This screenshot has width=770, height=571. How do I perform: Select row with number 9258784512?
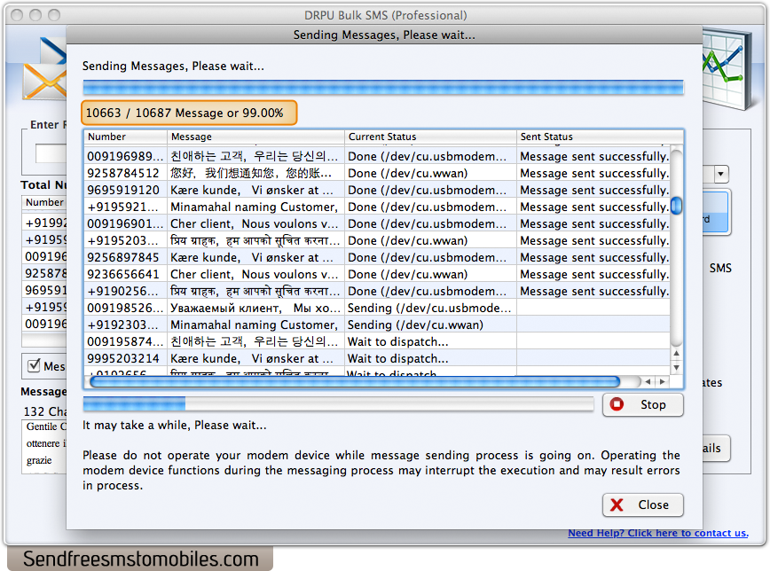click(x=377, y=173)
